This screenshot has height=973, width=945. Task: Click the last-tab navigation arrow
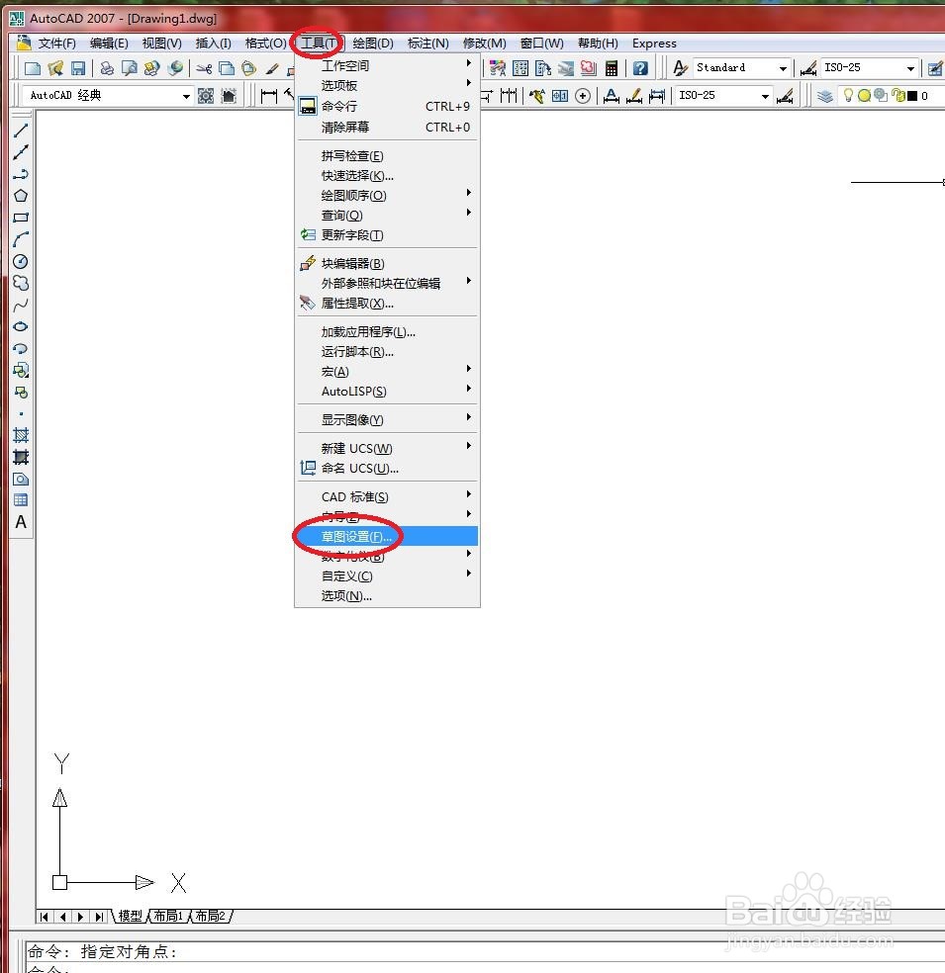[99, 917]
